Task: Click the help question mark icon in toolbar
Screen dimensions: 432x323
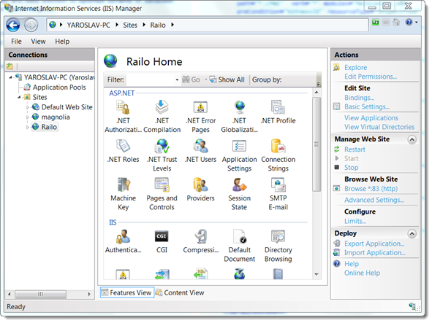Action: [409, 23]
